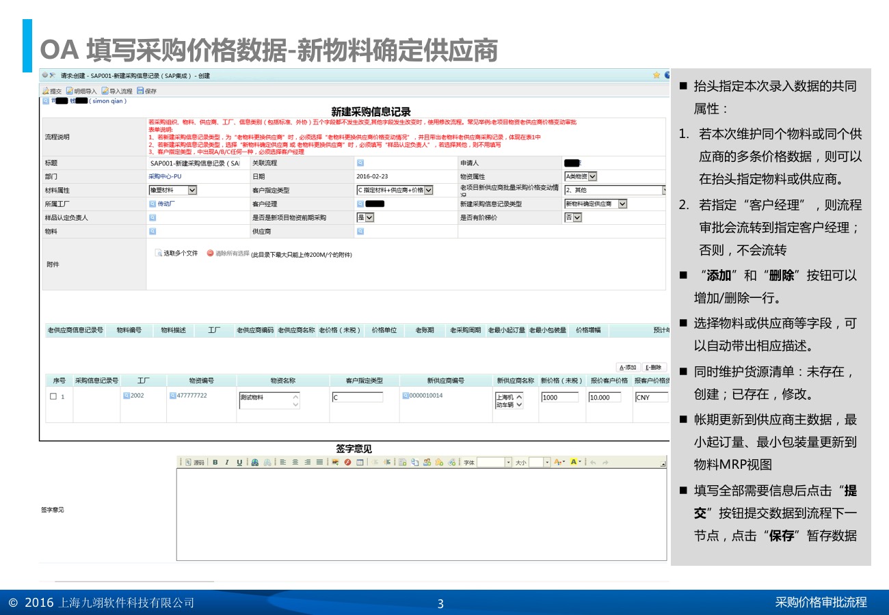The image size is (889, 615).
Task: Expand the 材料属性 dropdown
Action: [x=191, y=191]
